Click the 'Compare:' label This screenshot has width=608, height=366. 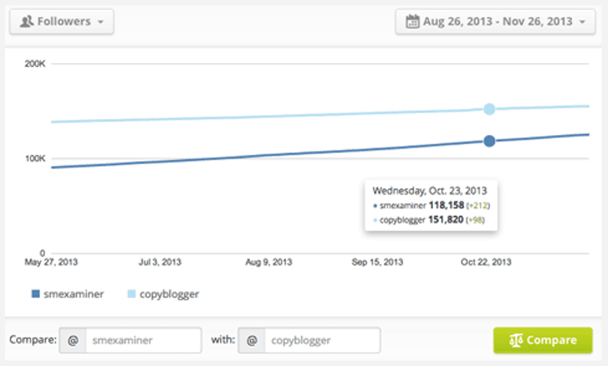click(33, 340)
